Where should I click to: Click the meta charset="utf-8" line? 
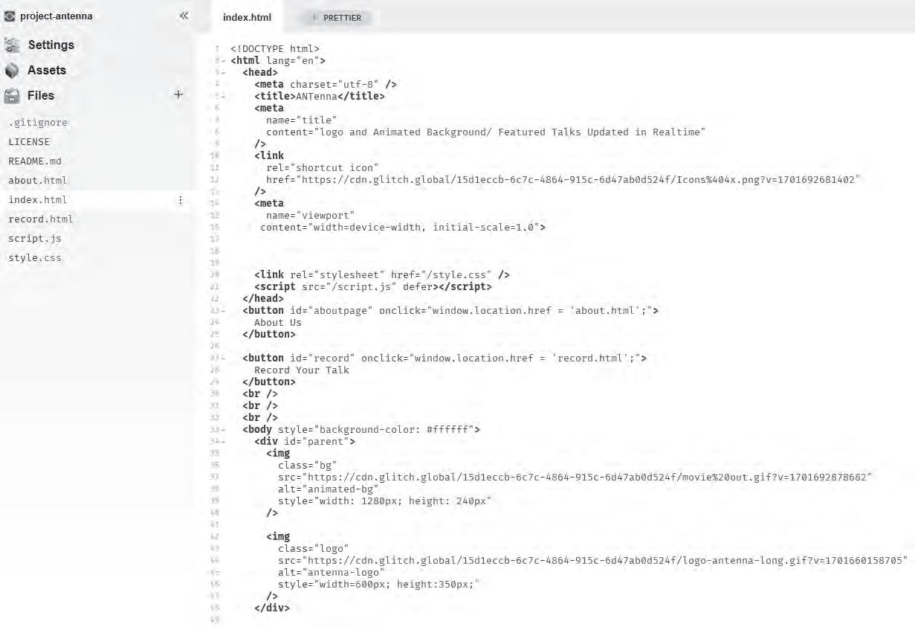[326, 85]
